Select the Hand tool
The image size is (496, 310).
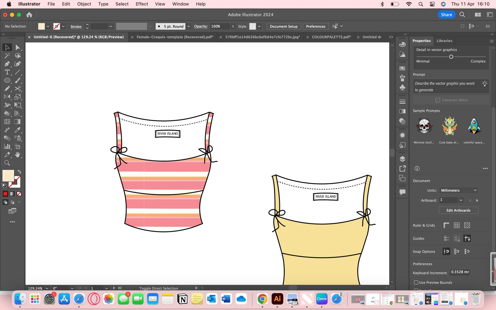[18, 155]
